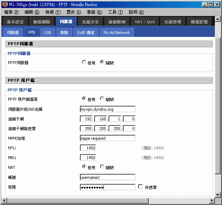Open the My Ad Network sub-tab

[116, 33]
